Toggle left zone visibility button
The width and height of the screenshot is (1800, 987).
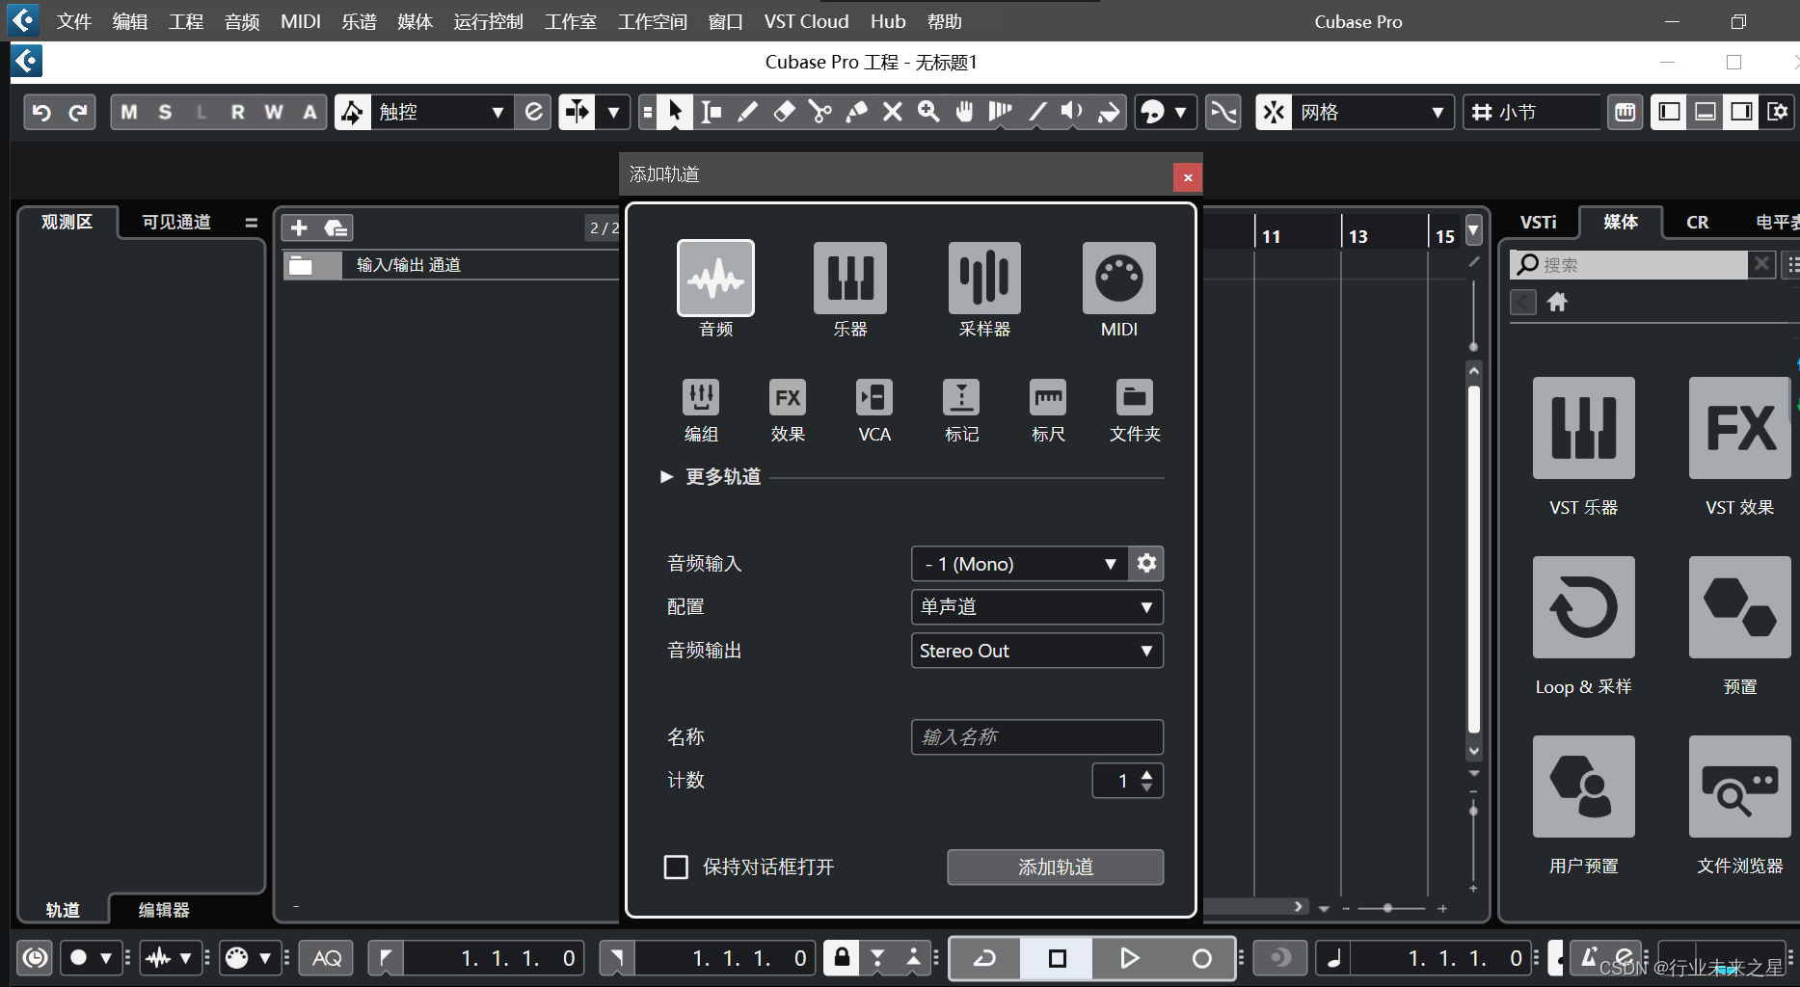[1669, 112]
